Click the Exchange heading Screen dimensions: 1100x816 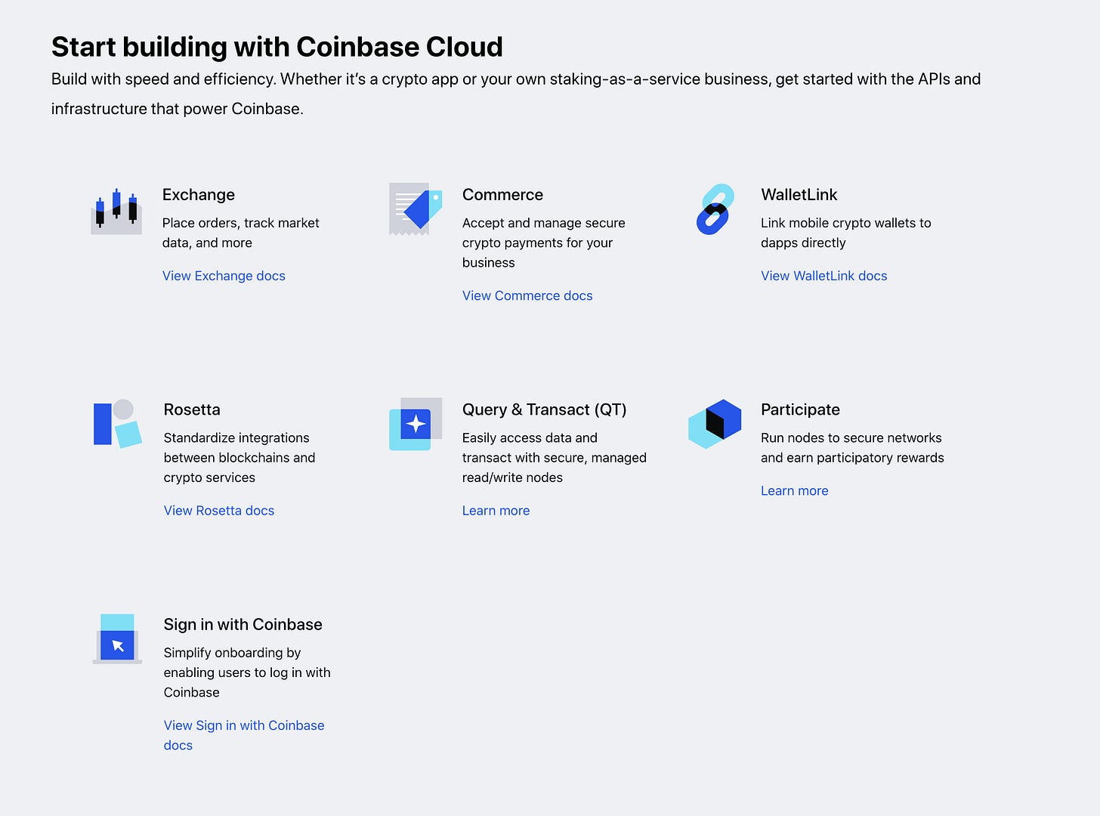tap(199, 195)
